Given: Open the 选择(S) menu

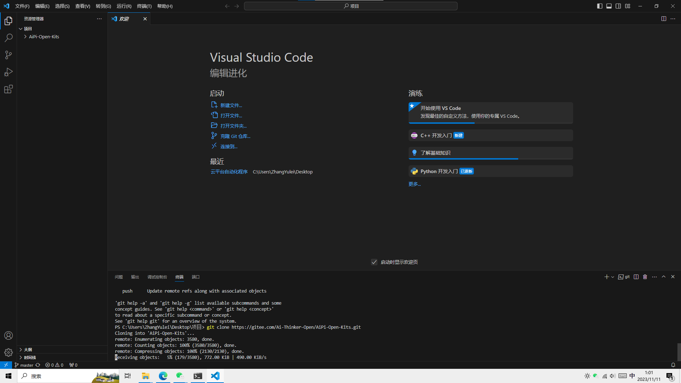Looking at the screenshot, I should point(62,6).
